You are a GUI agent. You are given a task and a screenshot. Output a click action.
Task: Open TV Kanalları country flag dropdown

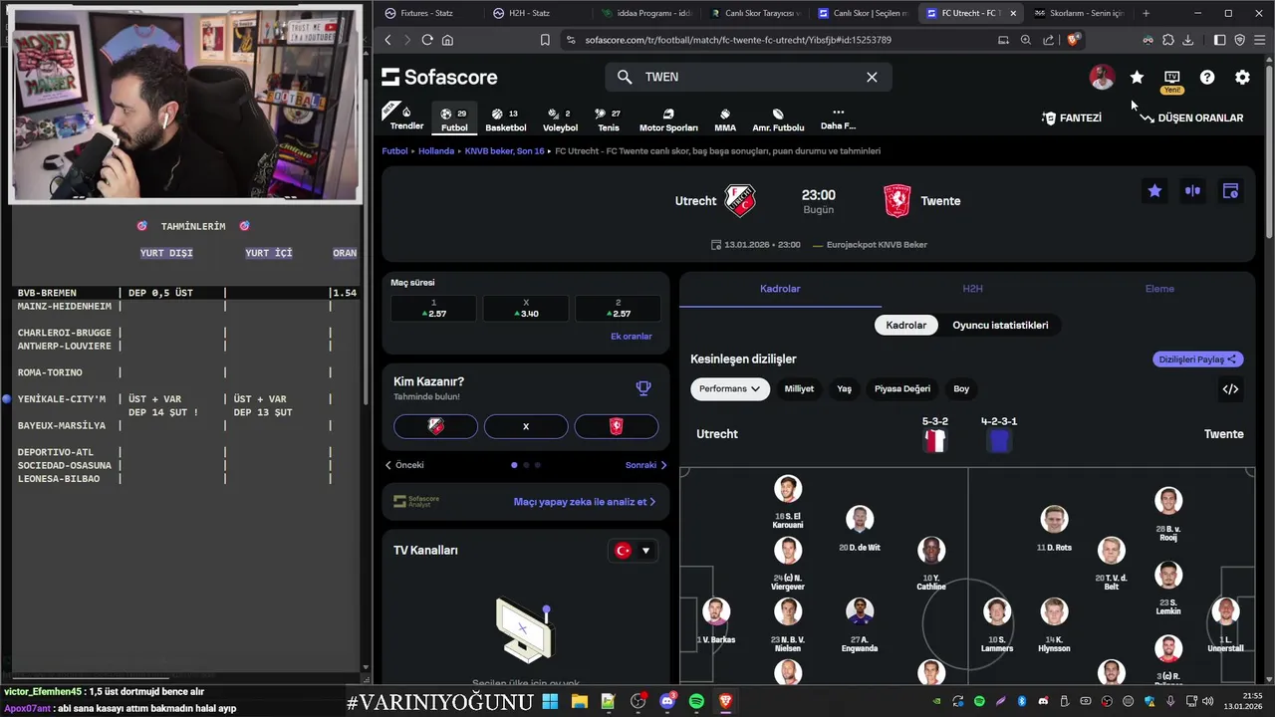[x=633, y=551]
